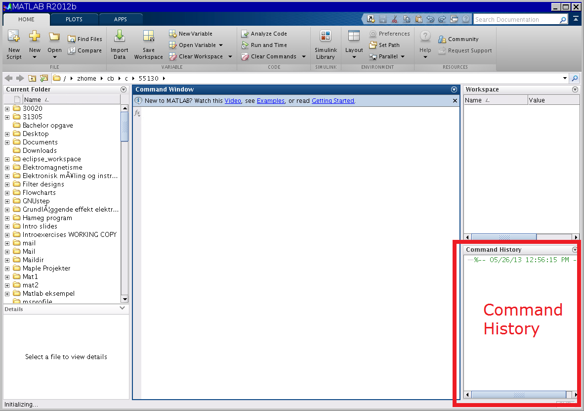Click the New Variable button
Viewport: 584px width, 411px height.
[x=191, y=34]
